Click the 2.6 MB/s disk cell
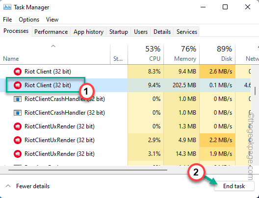Image resolution: width=259 pixels, height=198 pixels. (217, 72)
